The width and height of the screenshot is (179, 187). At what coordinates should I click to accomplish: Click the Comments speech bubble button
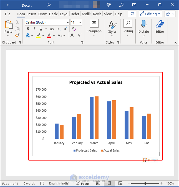point(132,14)
